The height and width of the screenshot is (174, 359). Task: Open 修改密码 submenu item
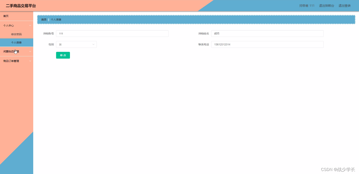click(16, 34)
